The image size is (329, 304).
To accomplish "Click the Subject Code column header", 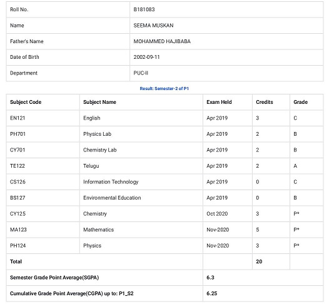I will [x=26, y=102].
